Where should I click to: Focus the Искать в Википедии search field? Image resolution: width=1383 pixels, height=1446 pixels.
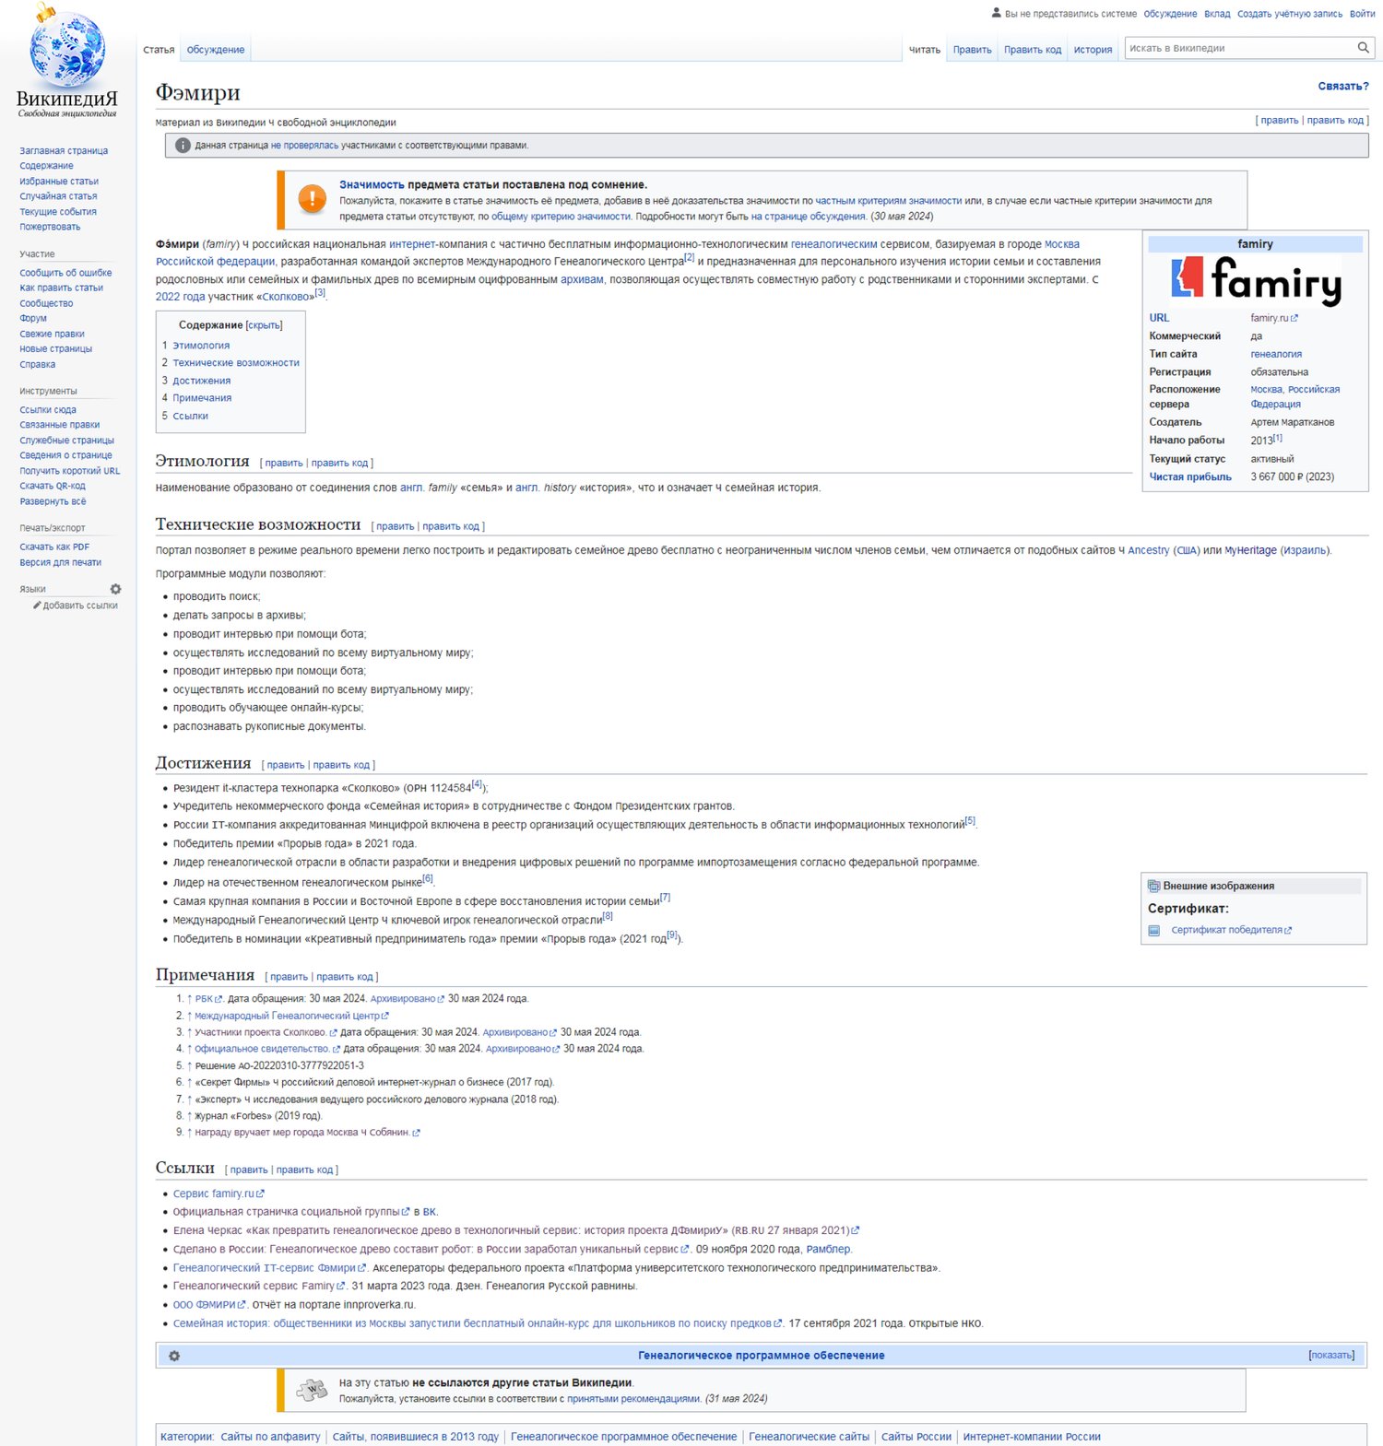click(1240, 48)
